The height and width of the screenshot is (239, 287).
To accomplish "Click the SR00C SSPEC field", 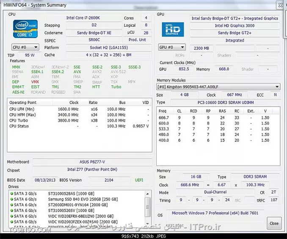I will click(94, 39).
